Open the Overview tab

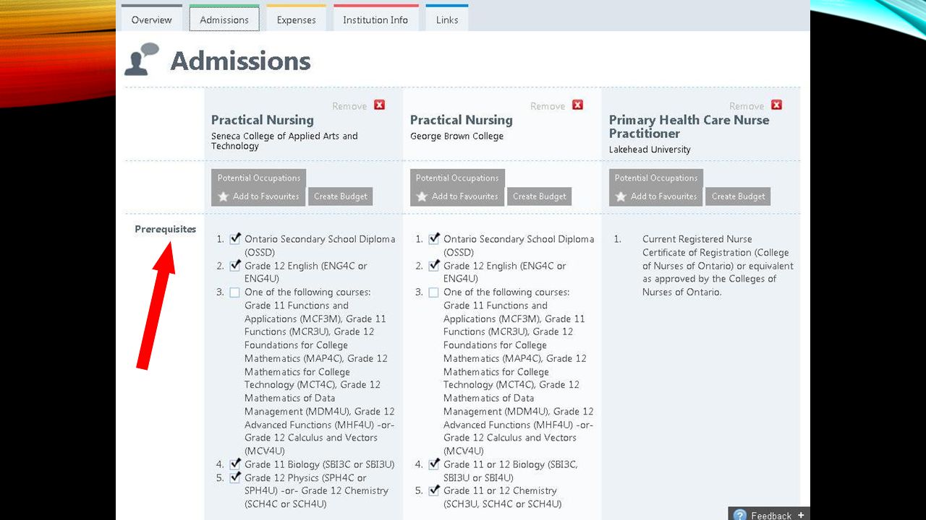coord(152,19)
